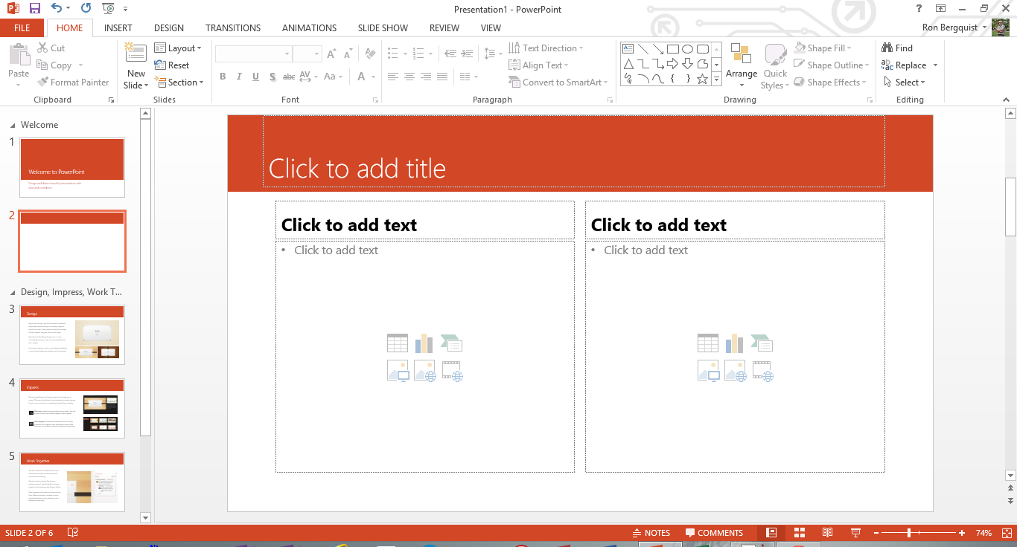This screenshot has height=547, width=1017.
Task: Open the Reading View from status bar
Action: (x=827, y=533)
